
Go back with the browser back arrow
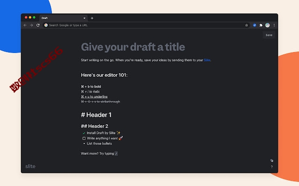[x=25, y=25]
